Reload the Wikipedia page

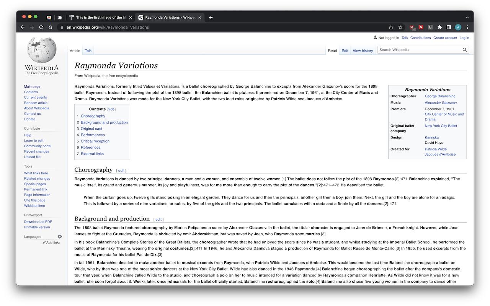click(x=41, y=27)
